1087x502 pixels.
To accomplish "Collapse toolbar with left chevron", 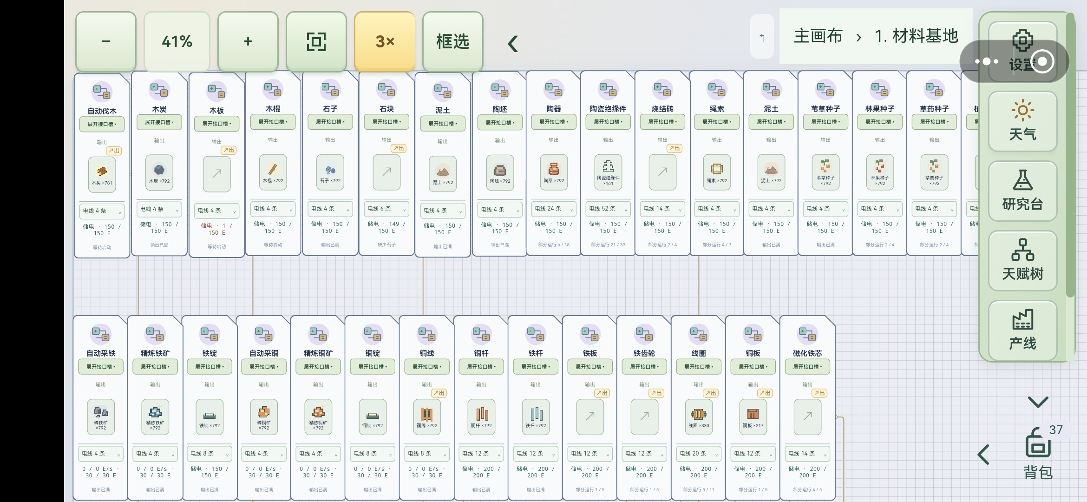I will pyautogui.click(x=513, y=44).
